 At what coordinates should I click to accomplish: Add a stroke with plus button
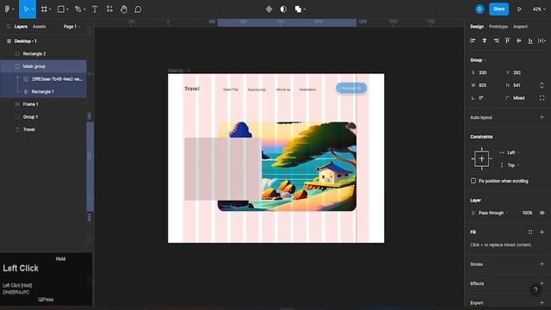coord(542,264)
